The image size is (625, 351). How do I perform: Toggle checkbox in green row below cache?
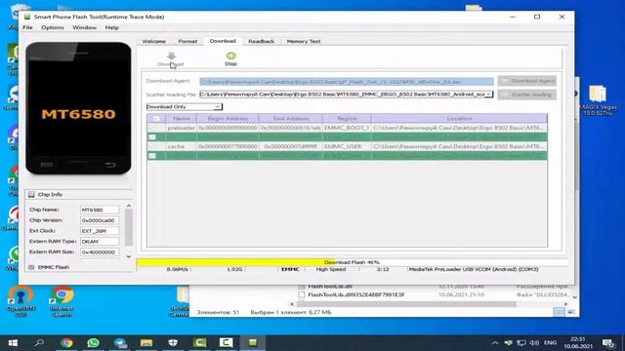[x=152, y=156]
